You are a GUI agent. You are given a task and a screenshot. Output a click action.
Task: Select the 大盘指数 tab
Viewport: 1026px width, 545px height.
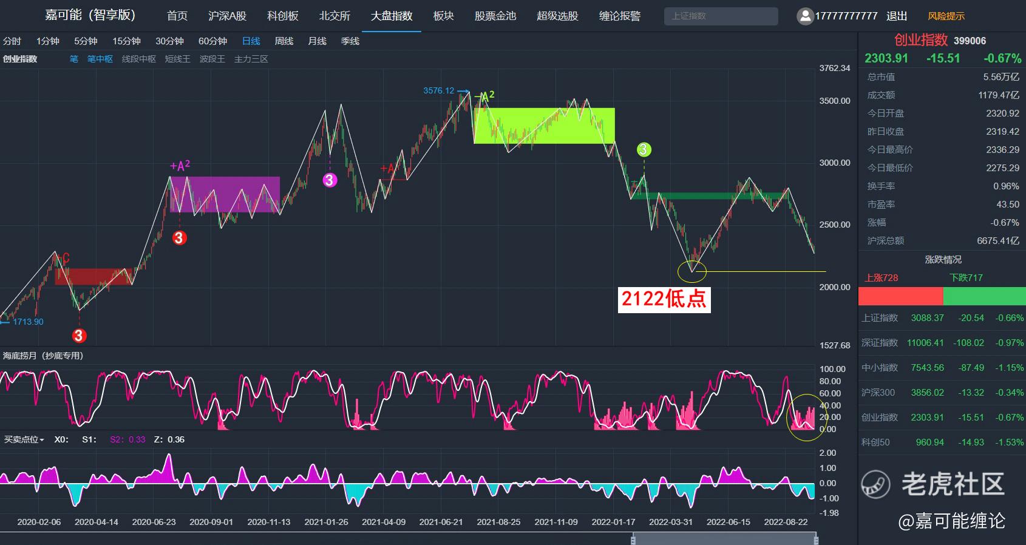(392, 16)
